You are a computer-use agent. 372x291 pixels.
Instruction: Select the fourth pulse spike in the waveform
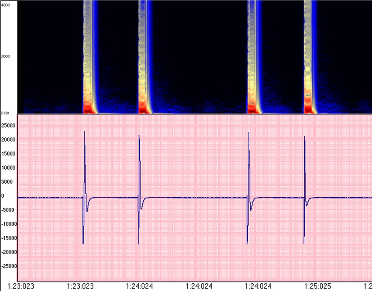(x=305, y=186)
